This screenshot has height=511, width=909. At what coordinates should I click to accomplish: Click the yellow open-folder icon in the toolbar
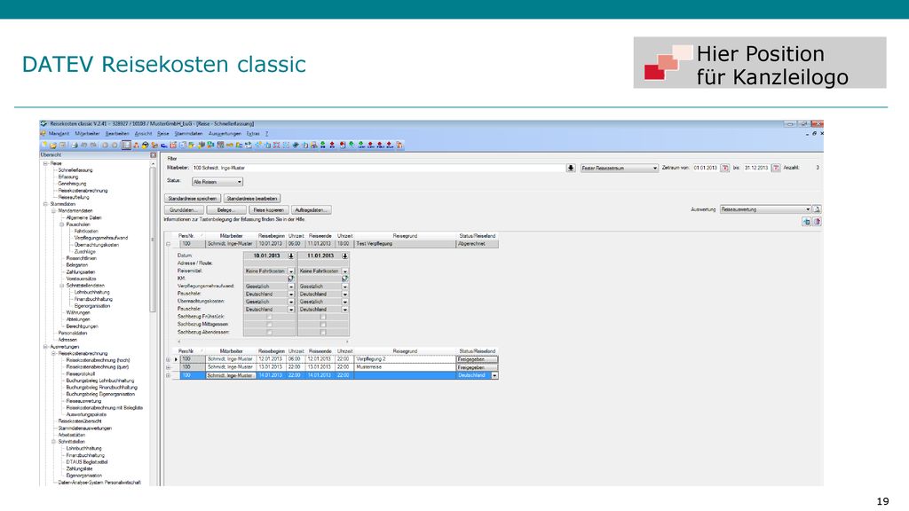point(52,145)
